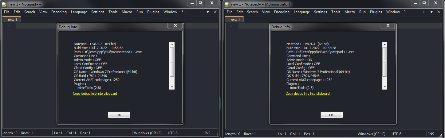Click 'UTF-8' in Administrator status bar

pos(396,134)
